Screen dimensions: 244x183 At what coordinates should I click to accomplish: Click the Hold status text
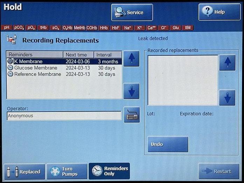[13, 7]
